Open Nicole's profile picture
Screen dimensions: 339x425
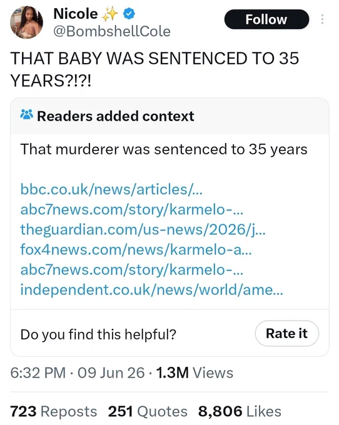(x=26, y=22)
